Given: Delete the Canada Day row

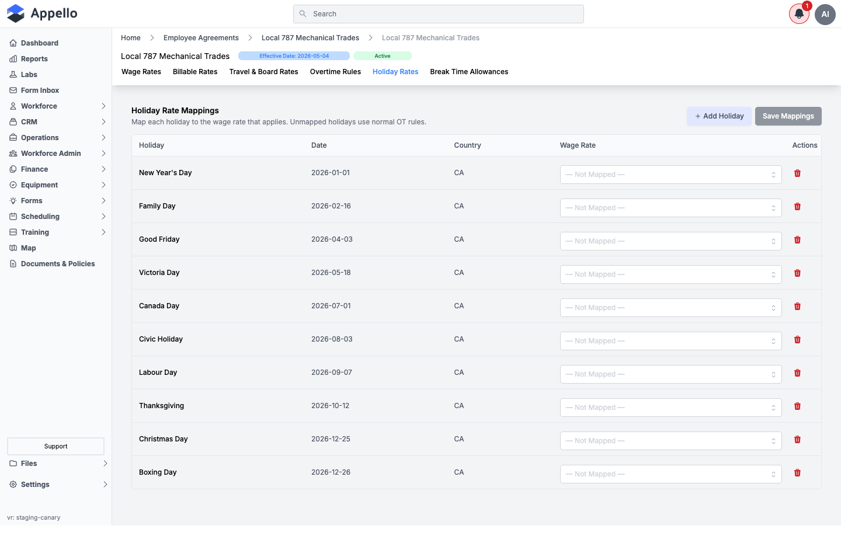Looking at the screenshot, I should point(797,307).
